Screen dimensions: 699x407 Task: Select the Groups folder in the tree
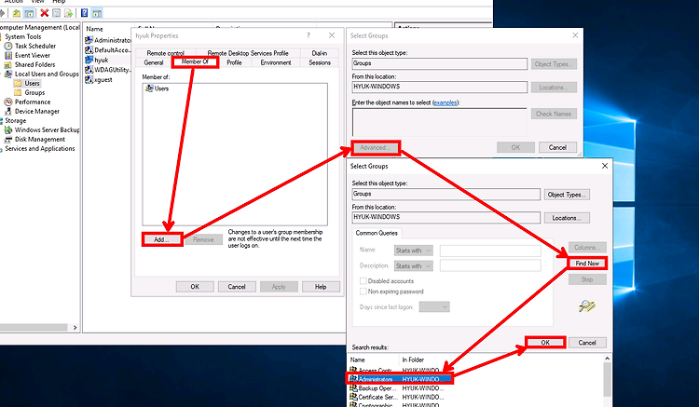[x=30, y=92]
